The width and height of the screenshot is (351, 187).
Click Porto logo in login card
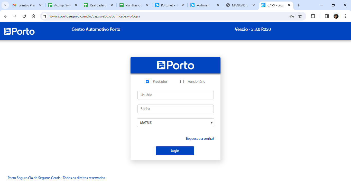point(175,65)
